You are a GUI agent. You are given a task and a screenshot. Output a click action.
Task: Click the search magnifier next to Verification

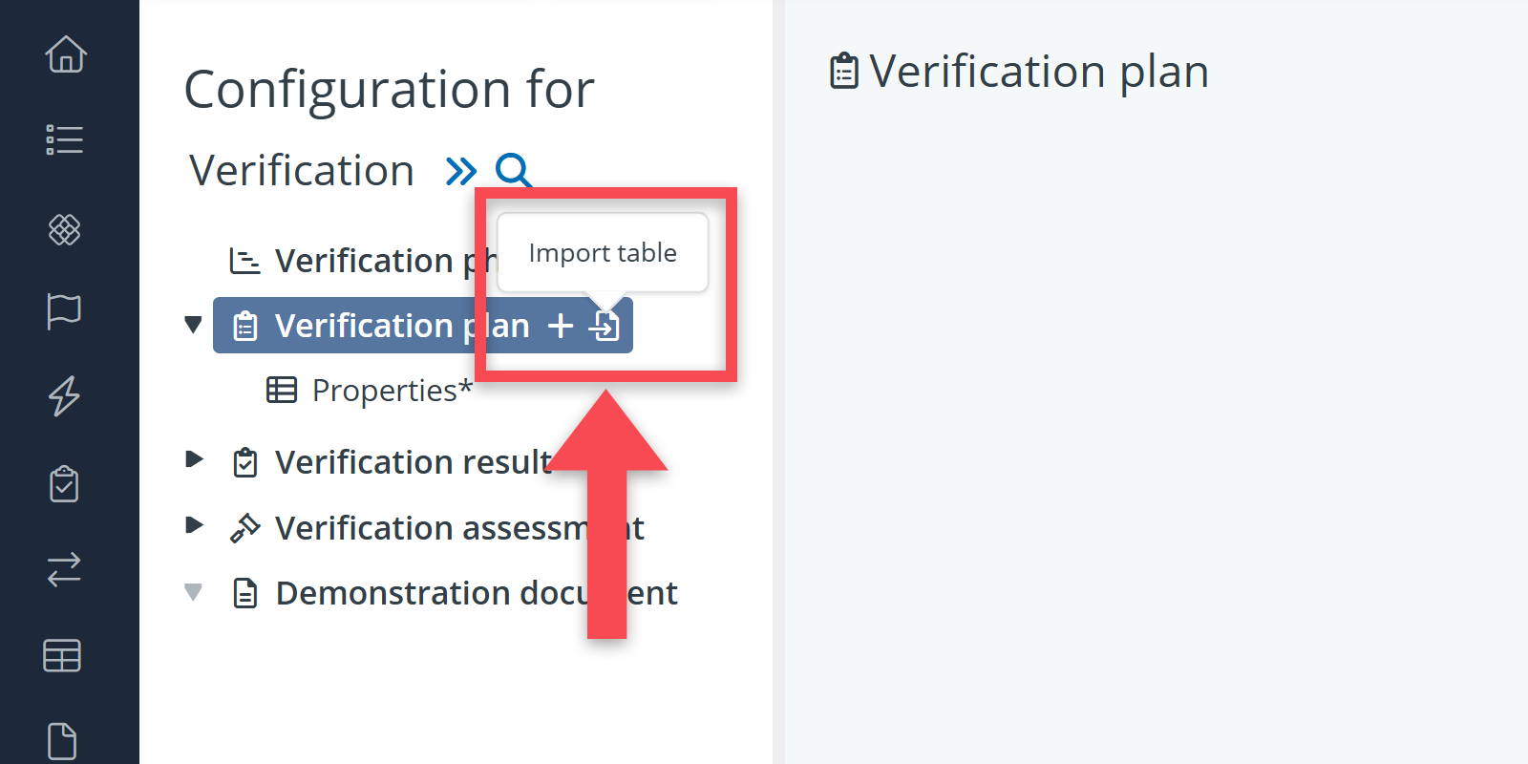click(x=513, y=171)
